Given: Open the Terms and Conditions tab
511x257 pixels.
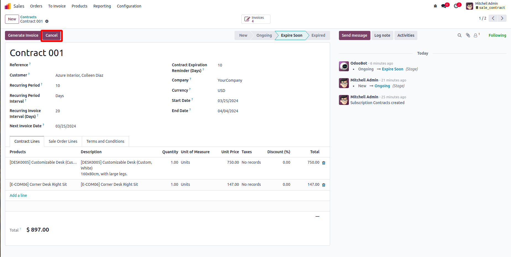Looking at the screenshot, I should click(105, 141).
